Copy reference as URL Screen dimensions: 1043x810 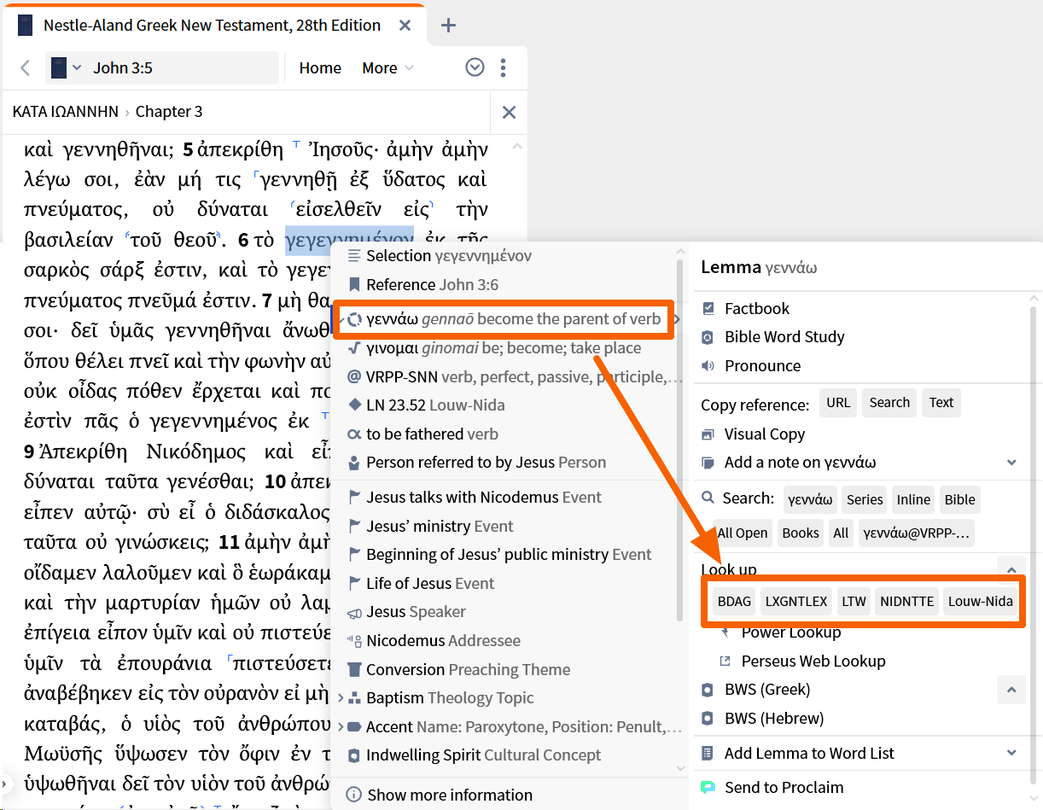tap(838, 403)
